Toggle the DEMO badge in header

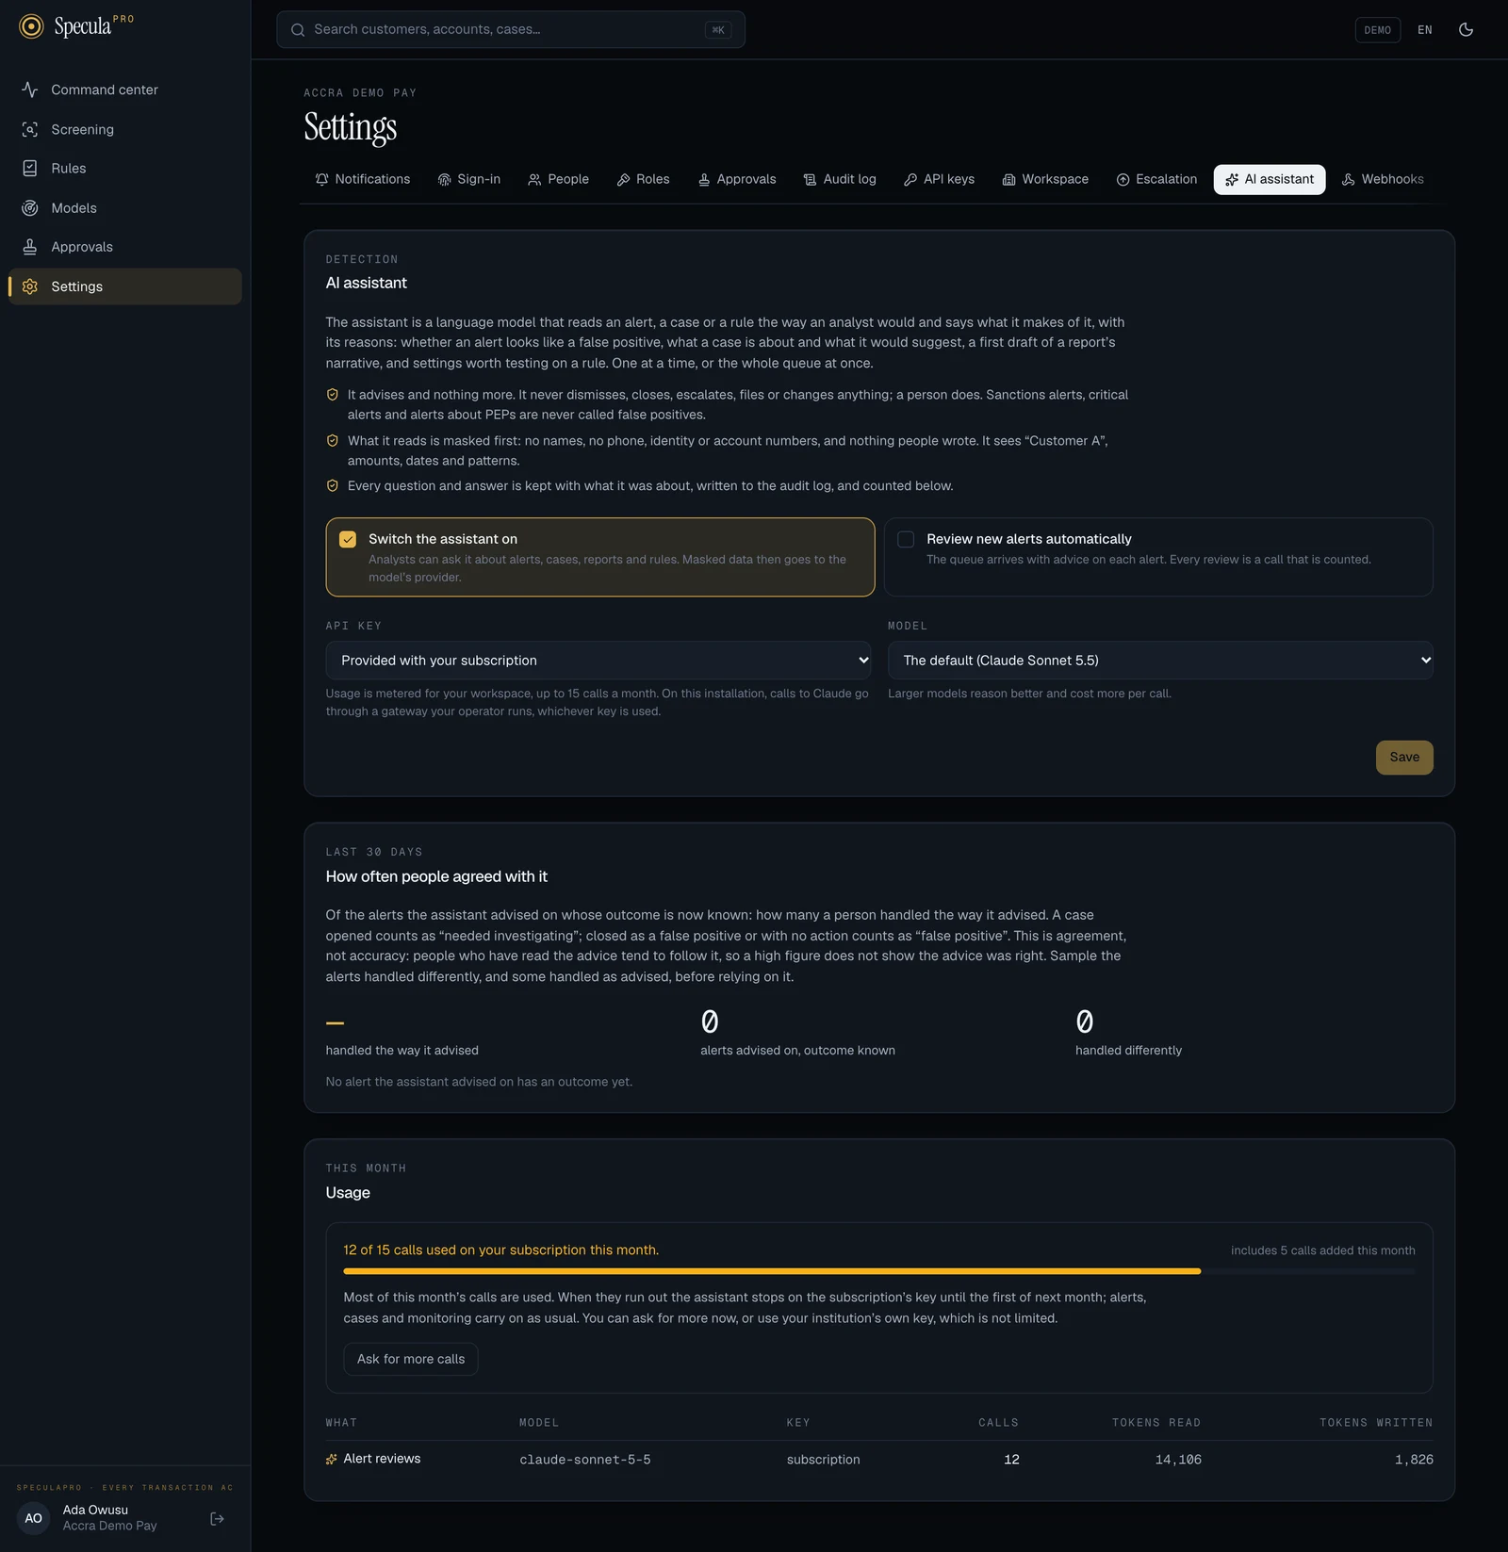1377,30
